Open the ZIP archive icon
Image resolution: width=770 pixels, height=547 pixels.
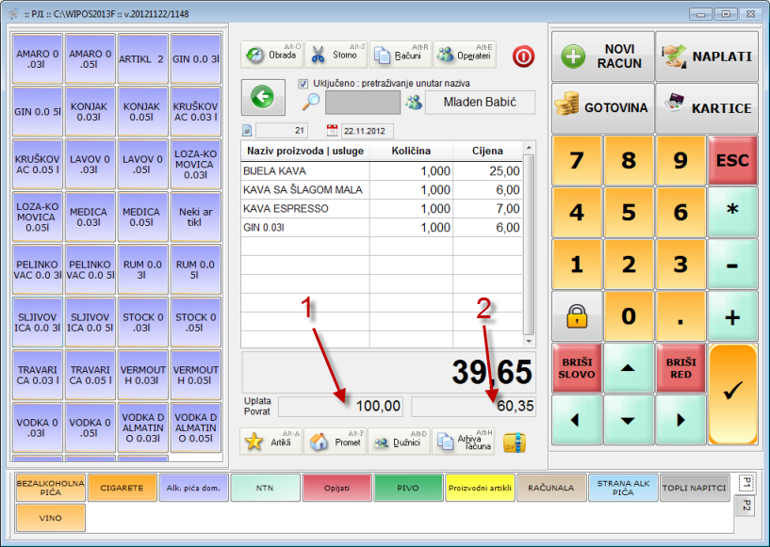[x=513, y=442]
